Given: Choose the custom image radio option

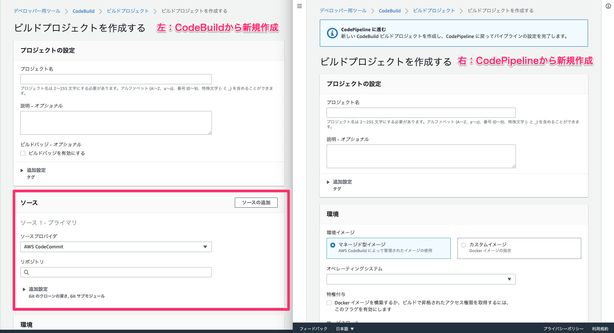Looking at the screenshot, I should tap(464, 245).
